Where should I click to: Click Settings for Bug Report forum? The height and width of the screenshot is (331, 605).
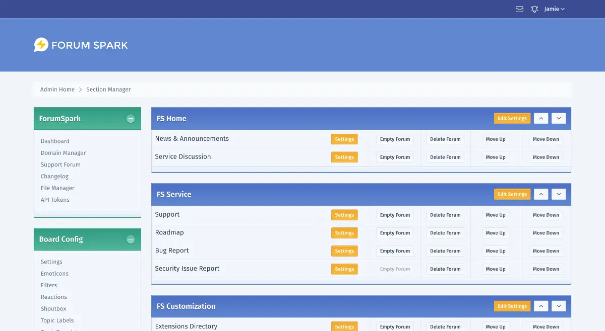click(x=344, y=251)
